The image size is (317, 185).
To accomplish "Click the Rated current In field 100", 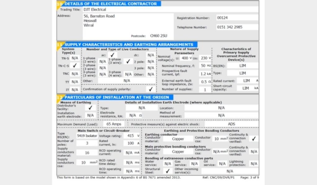I will point(132,143).
